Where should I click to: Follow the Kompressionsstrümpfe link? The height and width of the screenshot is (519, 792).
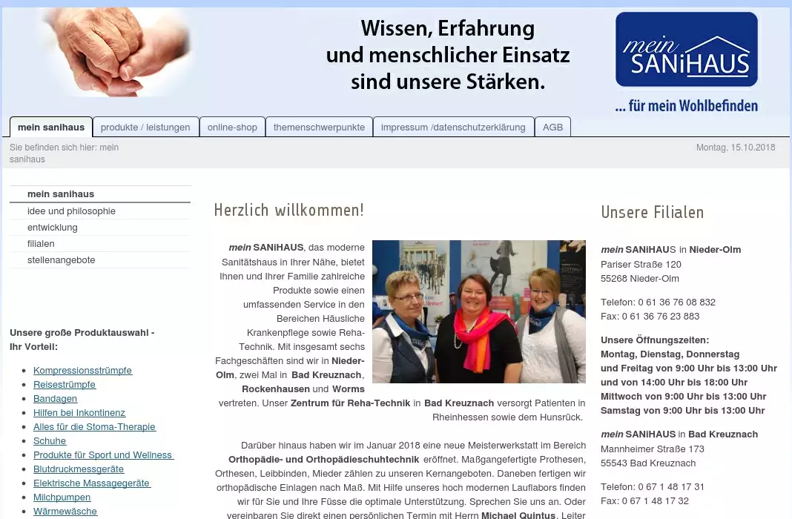click(x=82, y=371)
